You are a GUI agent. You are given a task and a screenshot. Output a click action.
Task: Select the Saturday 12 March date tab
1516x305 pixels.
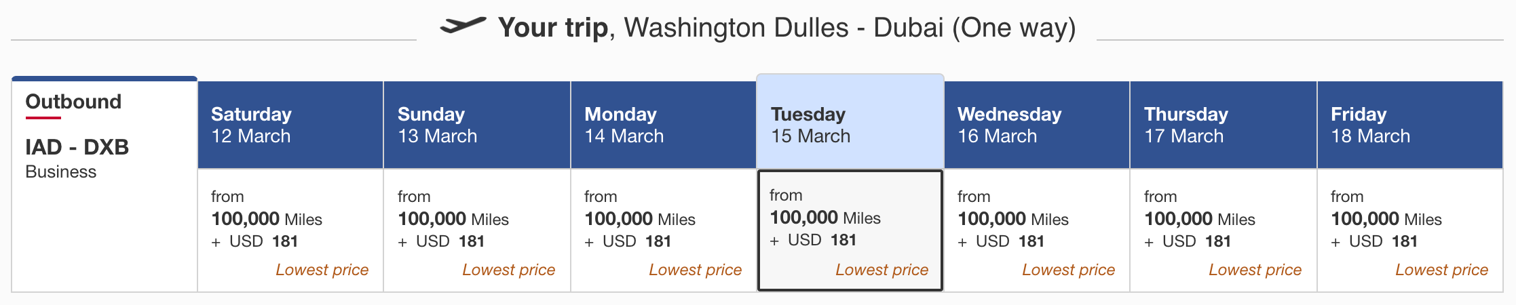coord(290,125)
